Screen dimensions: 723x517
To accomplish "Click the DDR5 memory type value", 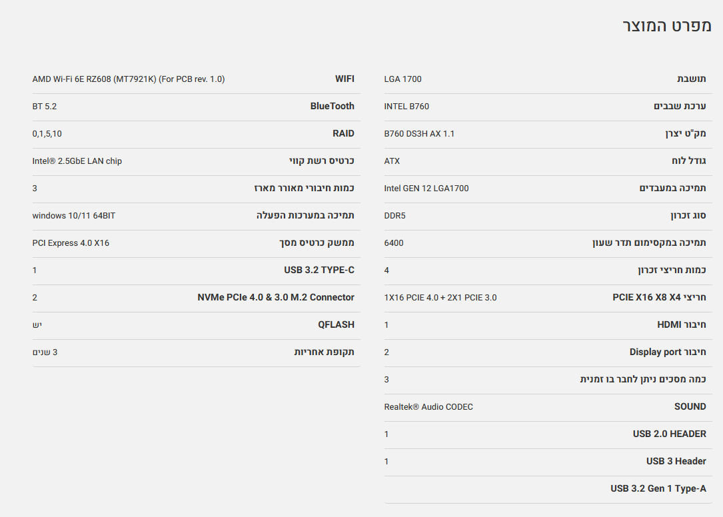I will (394, 216).
